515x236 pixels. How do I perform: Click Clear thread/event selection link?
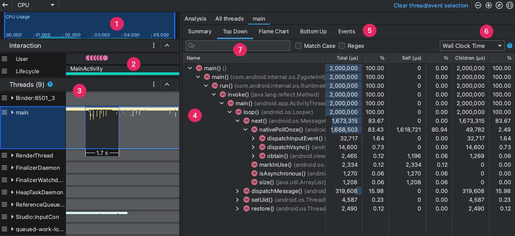[x=431, y=6]
